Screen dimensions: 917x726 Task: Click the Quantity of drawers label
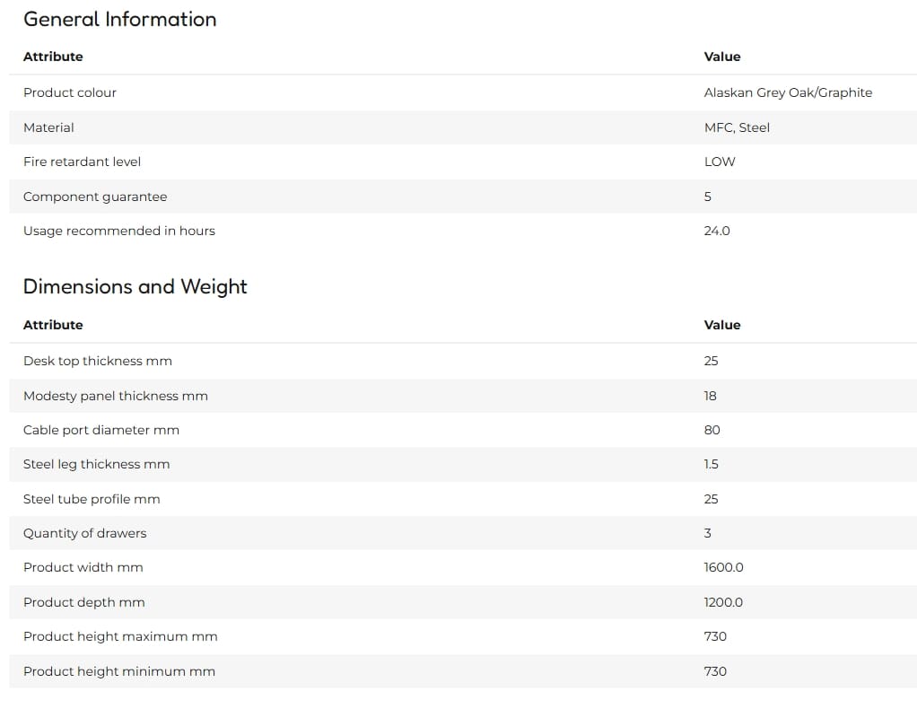point(85,533)
